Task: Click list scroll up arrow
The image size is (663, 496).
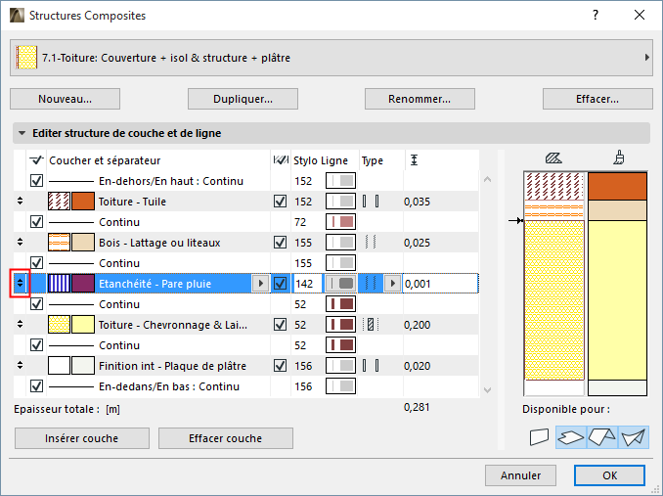Action: [x=487, y=179]
